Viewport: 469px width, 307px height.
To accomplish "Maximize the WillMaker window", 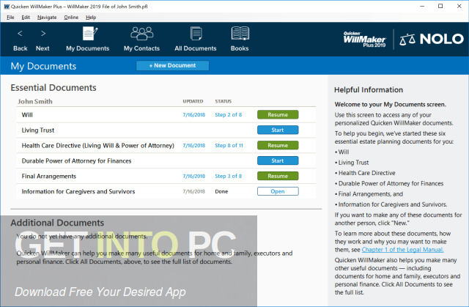I will tap(440, 7).
